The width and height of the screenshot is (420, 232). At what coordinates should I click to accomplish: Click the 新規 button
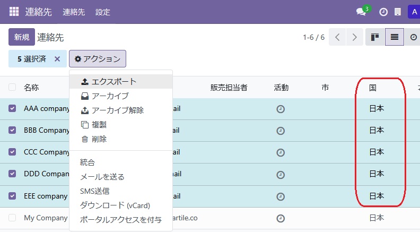tap(22, 37)
